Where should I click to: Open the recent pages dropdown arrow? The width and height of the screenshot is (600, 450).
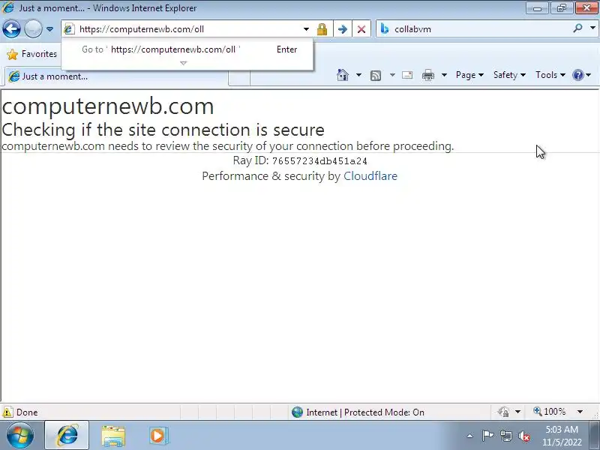tap(49, 29)
